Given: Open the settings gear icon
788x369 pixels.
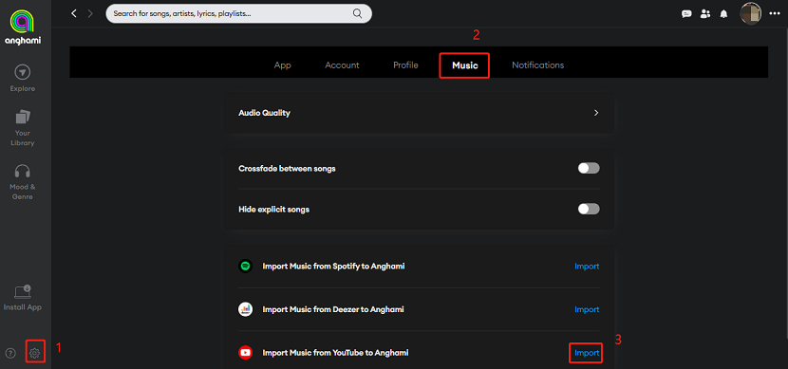Looking at the screenshot, I should pyautogui.click(x=34, y=353).
